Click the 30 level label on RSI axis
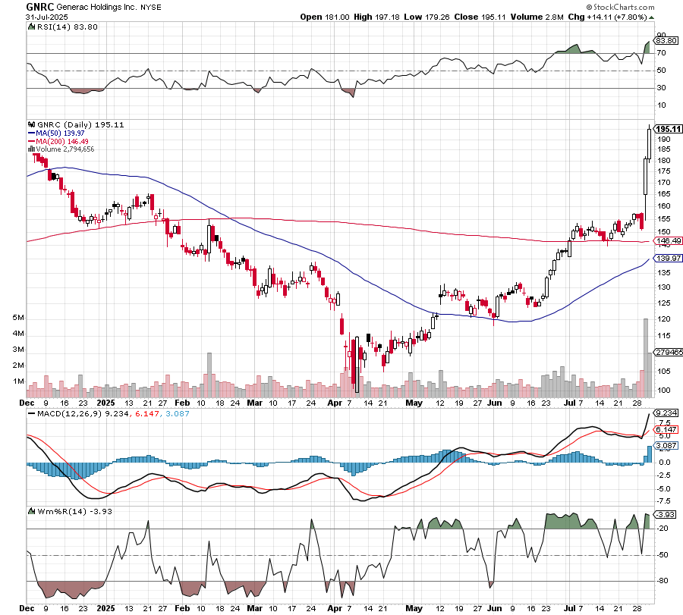Screen dimensions: 683x615 [x=661, y=88]
